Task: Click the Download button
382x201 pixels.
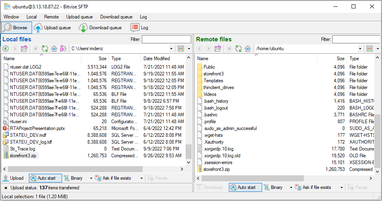Action: click(210, 187)
